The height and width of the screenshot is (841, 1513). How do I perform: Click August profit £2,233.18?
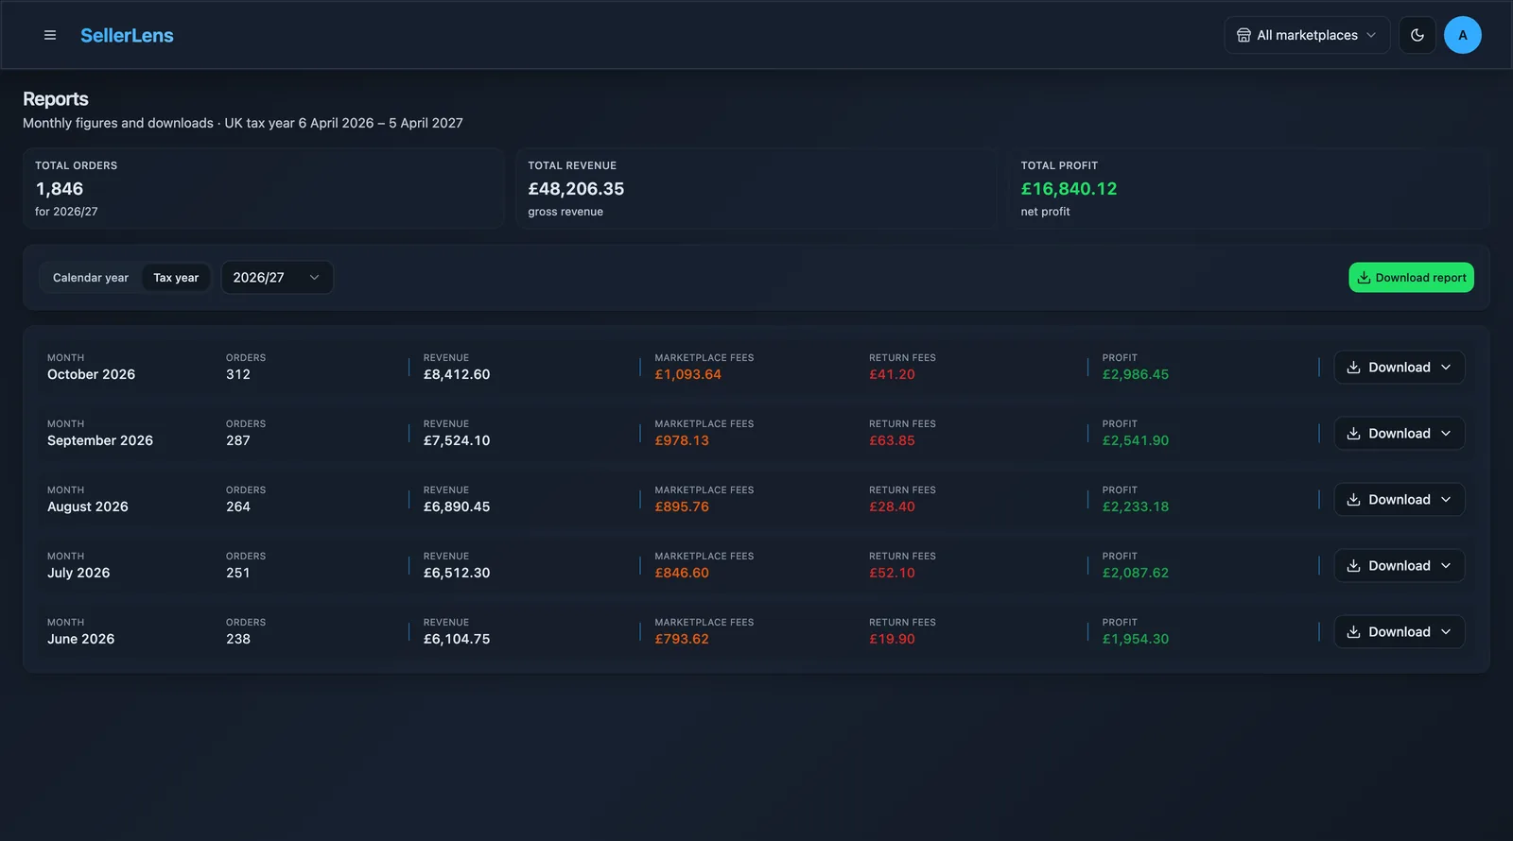coord(1135,506)
